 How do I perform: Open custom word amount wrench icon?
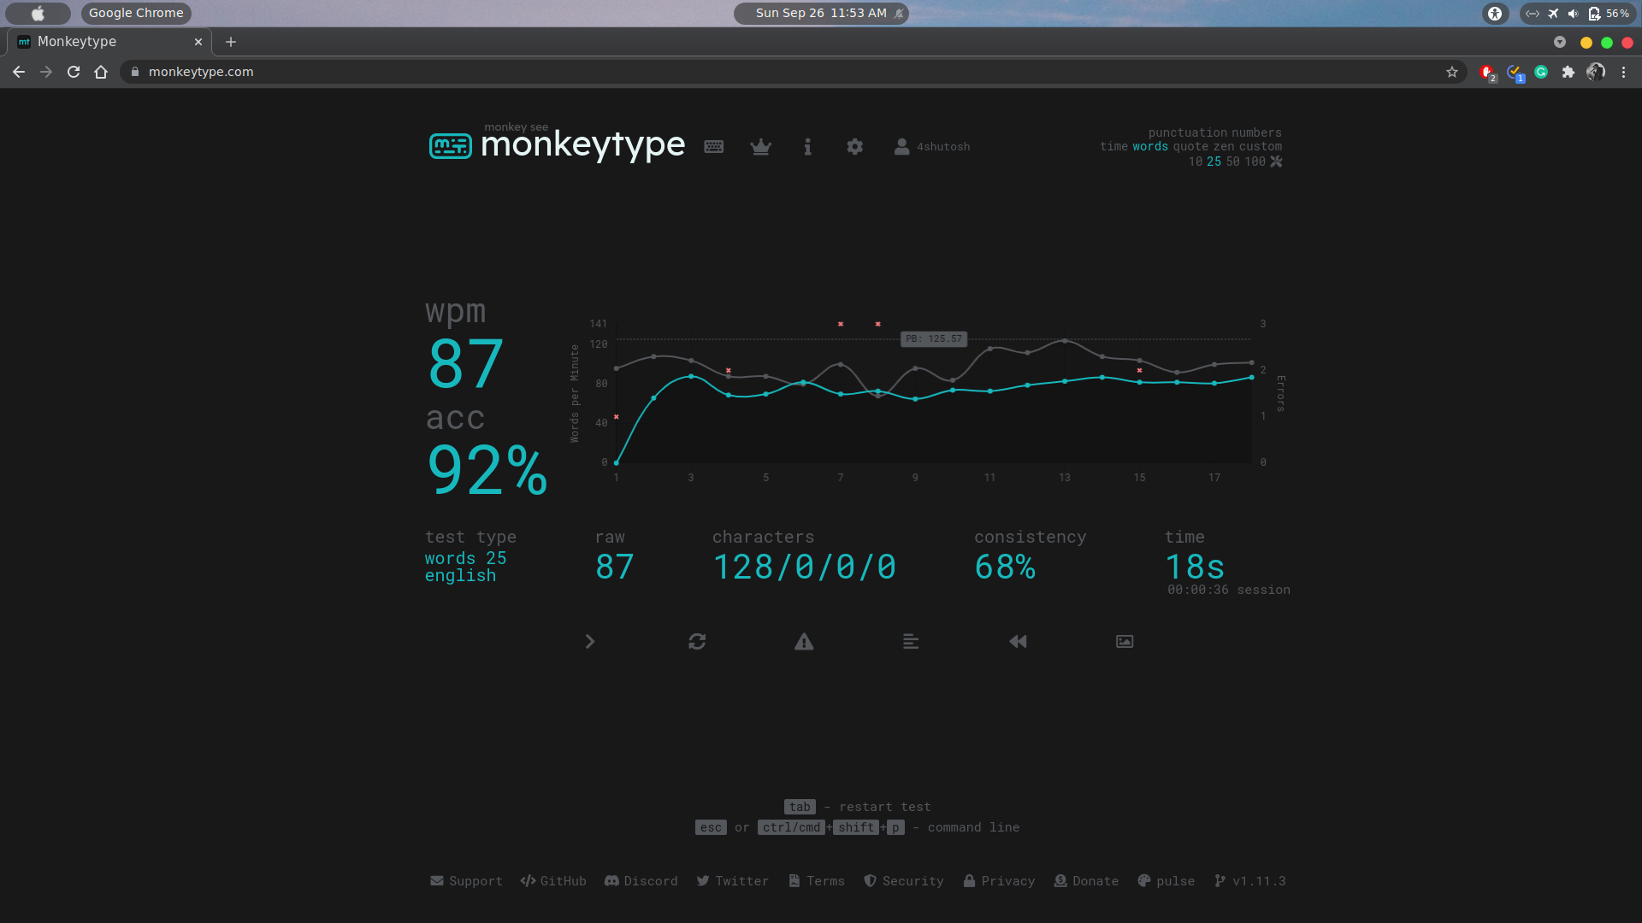[1276, 162]
